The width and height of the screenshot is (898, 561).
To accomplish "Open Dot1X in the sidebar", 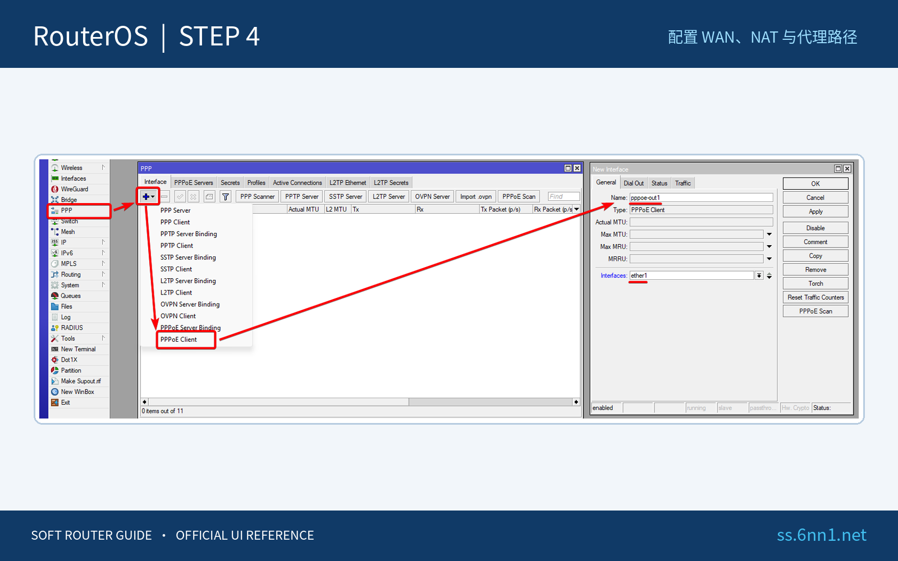I will (79, 360).
